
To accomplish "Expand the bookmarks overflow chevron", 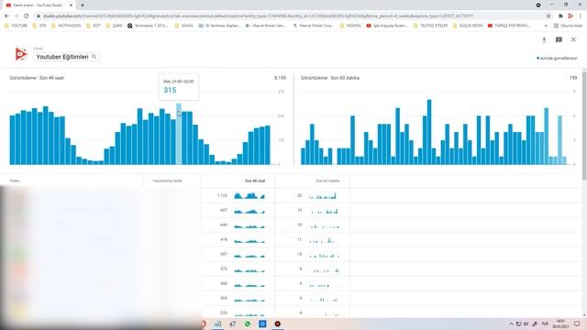I will point(546,26).
